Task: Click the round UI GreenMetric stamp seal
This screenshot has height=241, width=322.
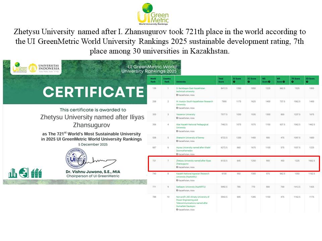Action: (x=76, y=158)
